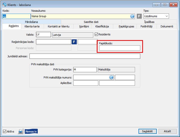Image resolution: width=180 pixels, height=137 pixels.
Task: Click the Maksātājs category name field
Action: 116,69
